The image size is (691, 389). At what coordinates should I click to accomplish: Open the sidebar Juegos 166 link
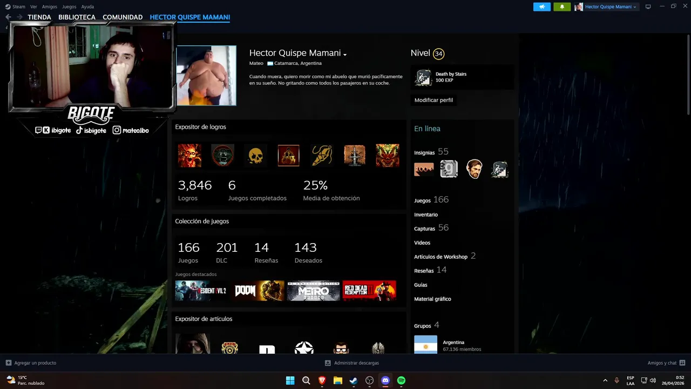pyautogui.click(x=431, y=200)
